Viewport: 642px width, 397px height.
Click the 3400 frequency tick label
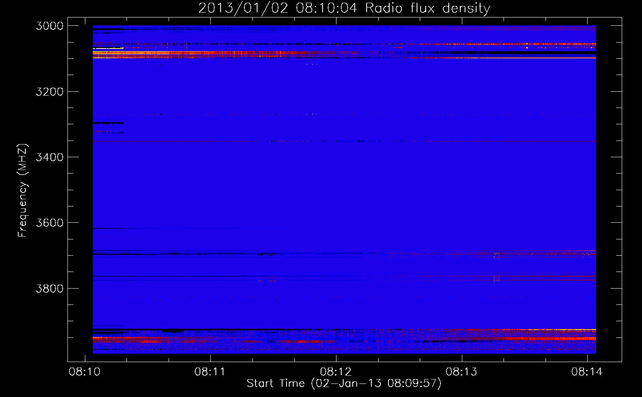pos(50,157)
